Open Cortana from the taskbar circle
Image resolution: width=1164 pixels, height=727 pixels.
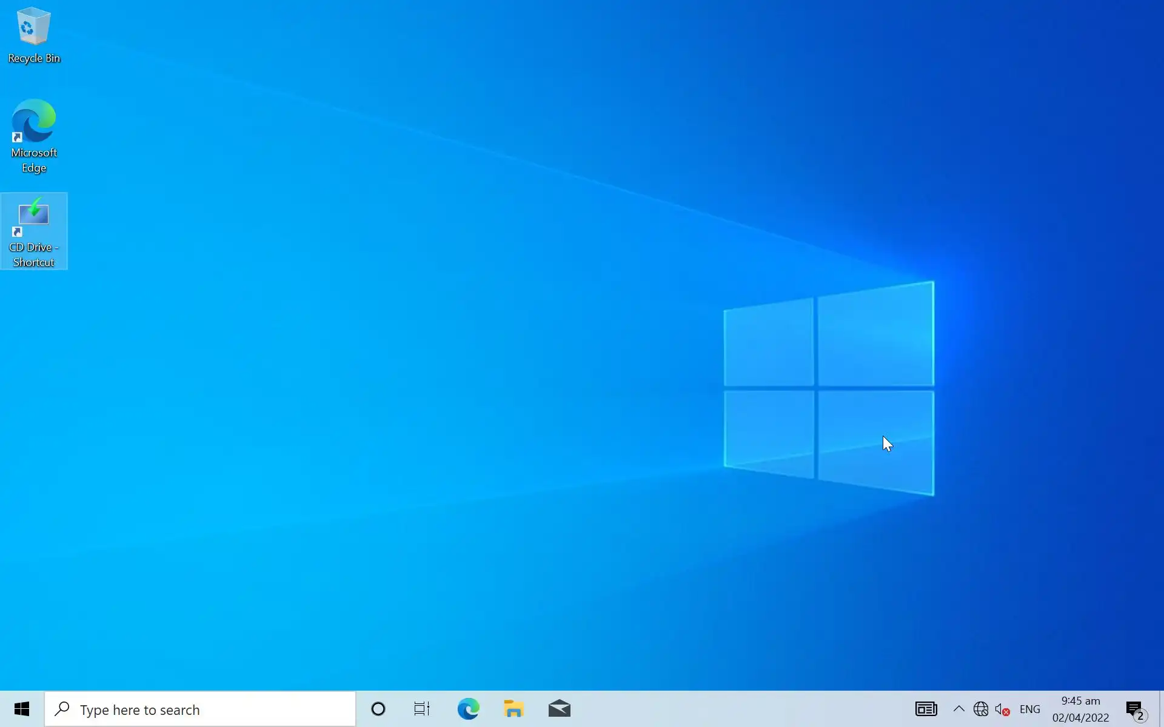point(378,709)
